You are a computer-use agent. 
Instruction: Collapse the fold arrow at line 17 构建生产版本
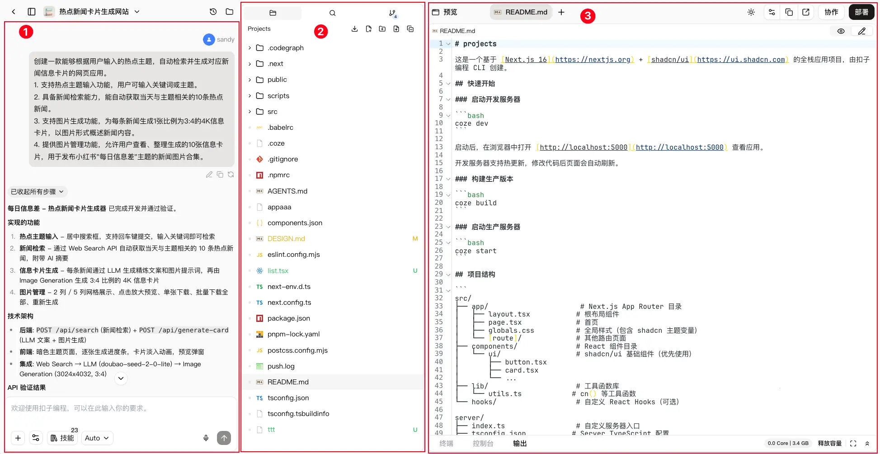(x=448, y=179)
